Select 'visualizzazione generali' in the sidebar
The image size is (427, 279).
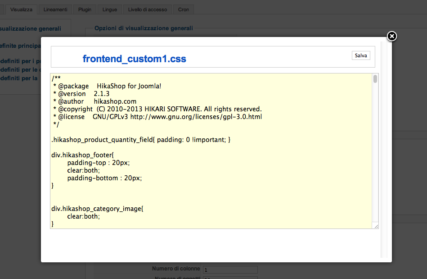[x=31, y=28]
